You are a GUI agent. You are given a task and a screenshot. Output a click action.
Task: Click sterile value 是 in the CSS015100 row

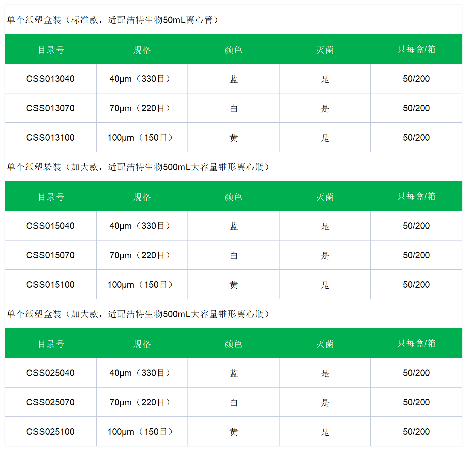click(x=325, y=285)
